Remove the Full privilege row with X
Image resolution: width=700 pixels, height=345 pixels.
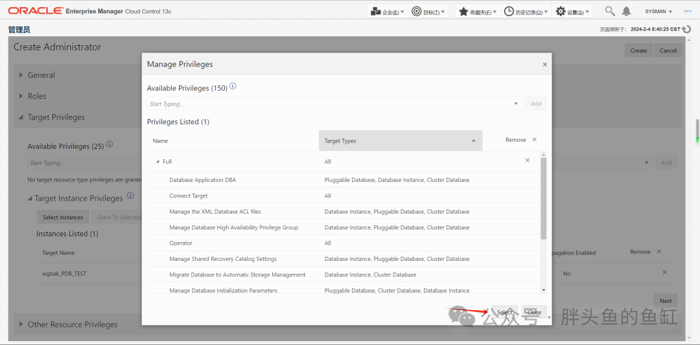click(x=527, y=160)
